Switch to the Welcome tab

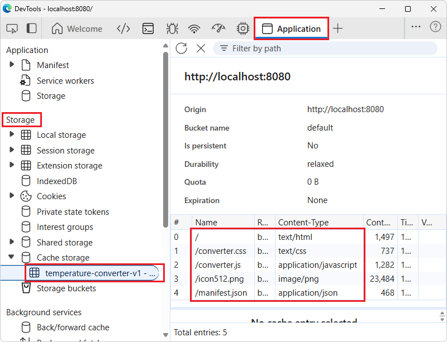pos(77,28)
